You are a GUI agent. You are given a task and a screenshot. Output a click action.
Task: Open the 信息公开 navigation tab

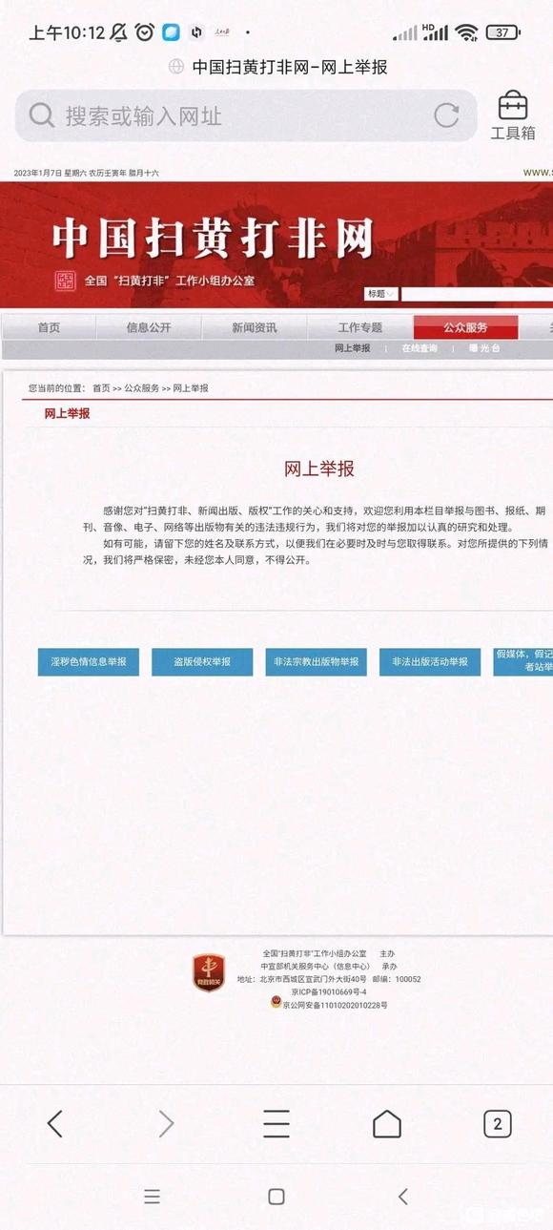pos(149,327)
